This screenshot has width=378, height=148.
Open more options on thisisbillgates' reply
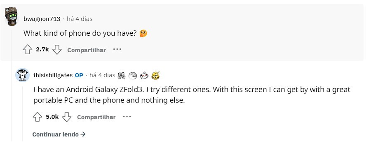click(x=127, y=116)
